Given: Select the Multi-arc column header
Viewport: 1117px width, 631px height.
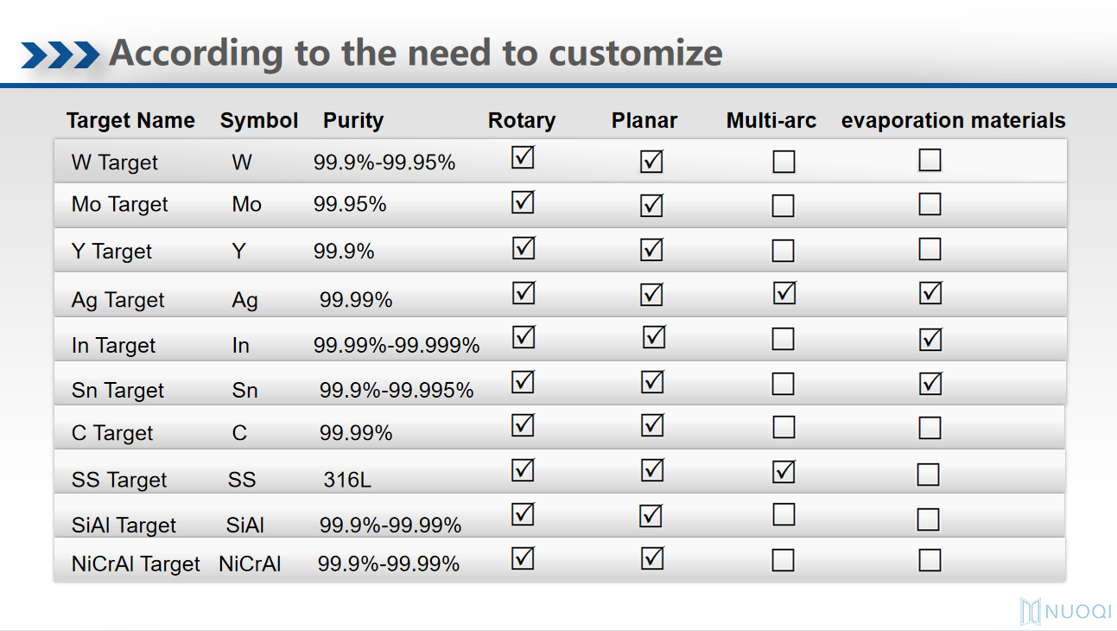Looking at the screenshot, I should [771, 121].
